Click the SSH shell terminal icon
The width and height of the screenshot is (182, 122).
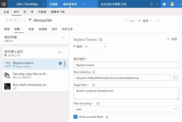(x=7, y=86)
